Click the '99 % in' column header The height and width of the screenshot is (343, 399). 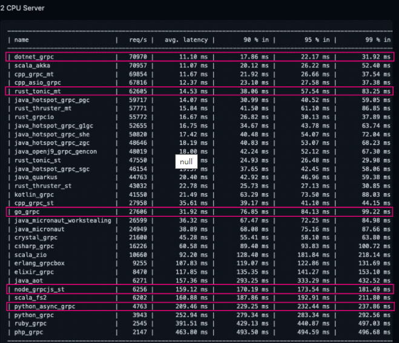coord(378,40)
